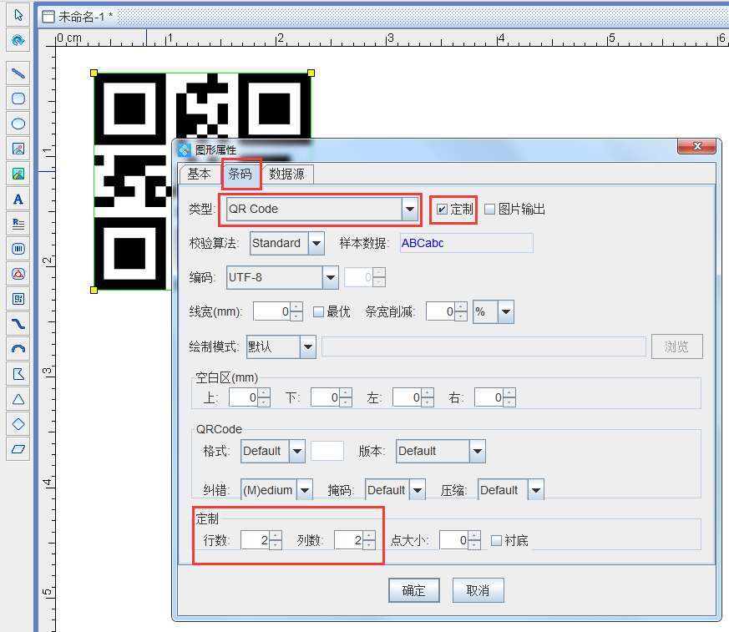The image size is (729, 632).
Task: Uncheck the 定制 checkbox
Action: [443, 209]
